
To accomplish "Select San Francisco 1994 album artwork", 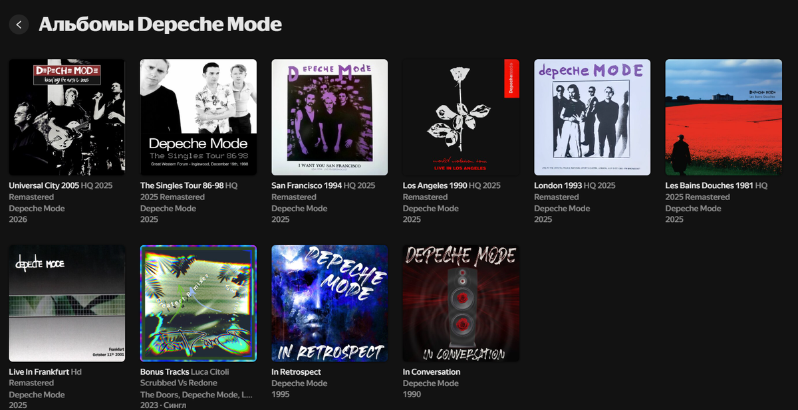I will [x=329, y=118].
